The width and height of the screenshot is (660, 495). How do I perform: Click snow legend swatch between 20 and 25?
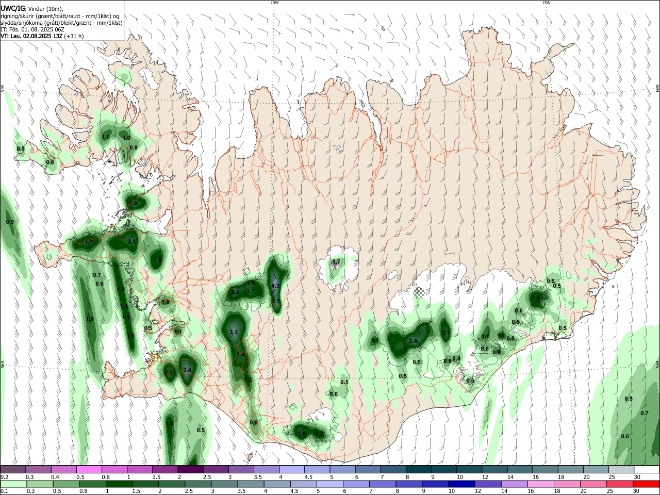pos(597,469)
